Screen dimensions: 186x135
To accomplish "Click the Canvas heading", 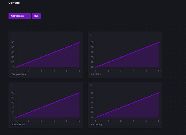I will [14, 3].
